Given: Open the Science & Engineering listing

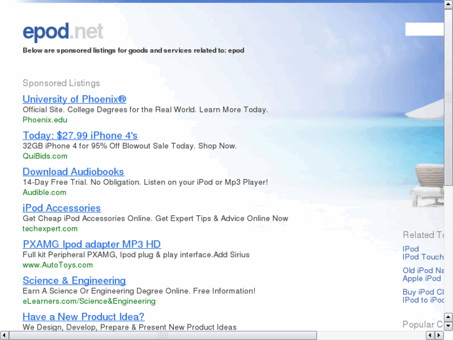Looking at the screenshot, I should pyautogui.click(x=74, y=280).
